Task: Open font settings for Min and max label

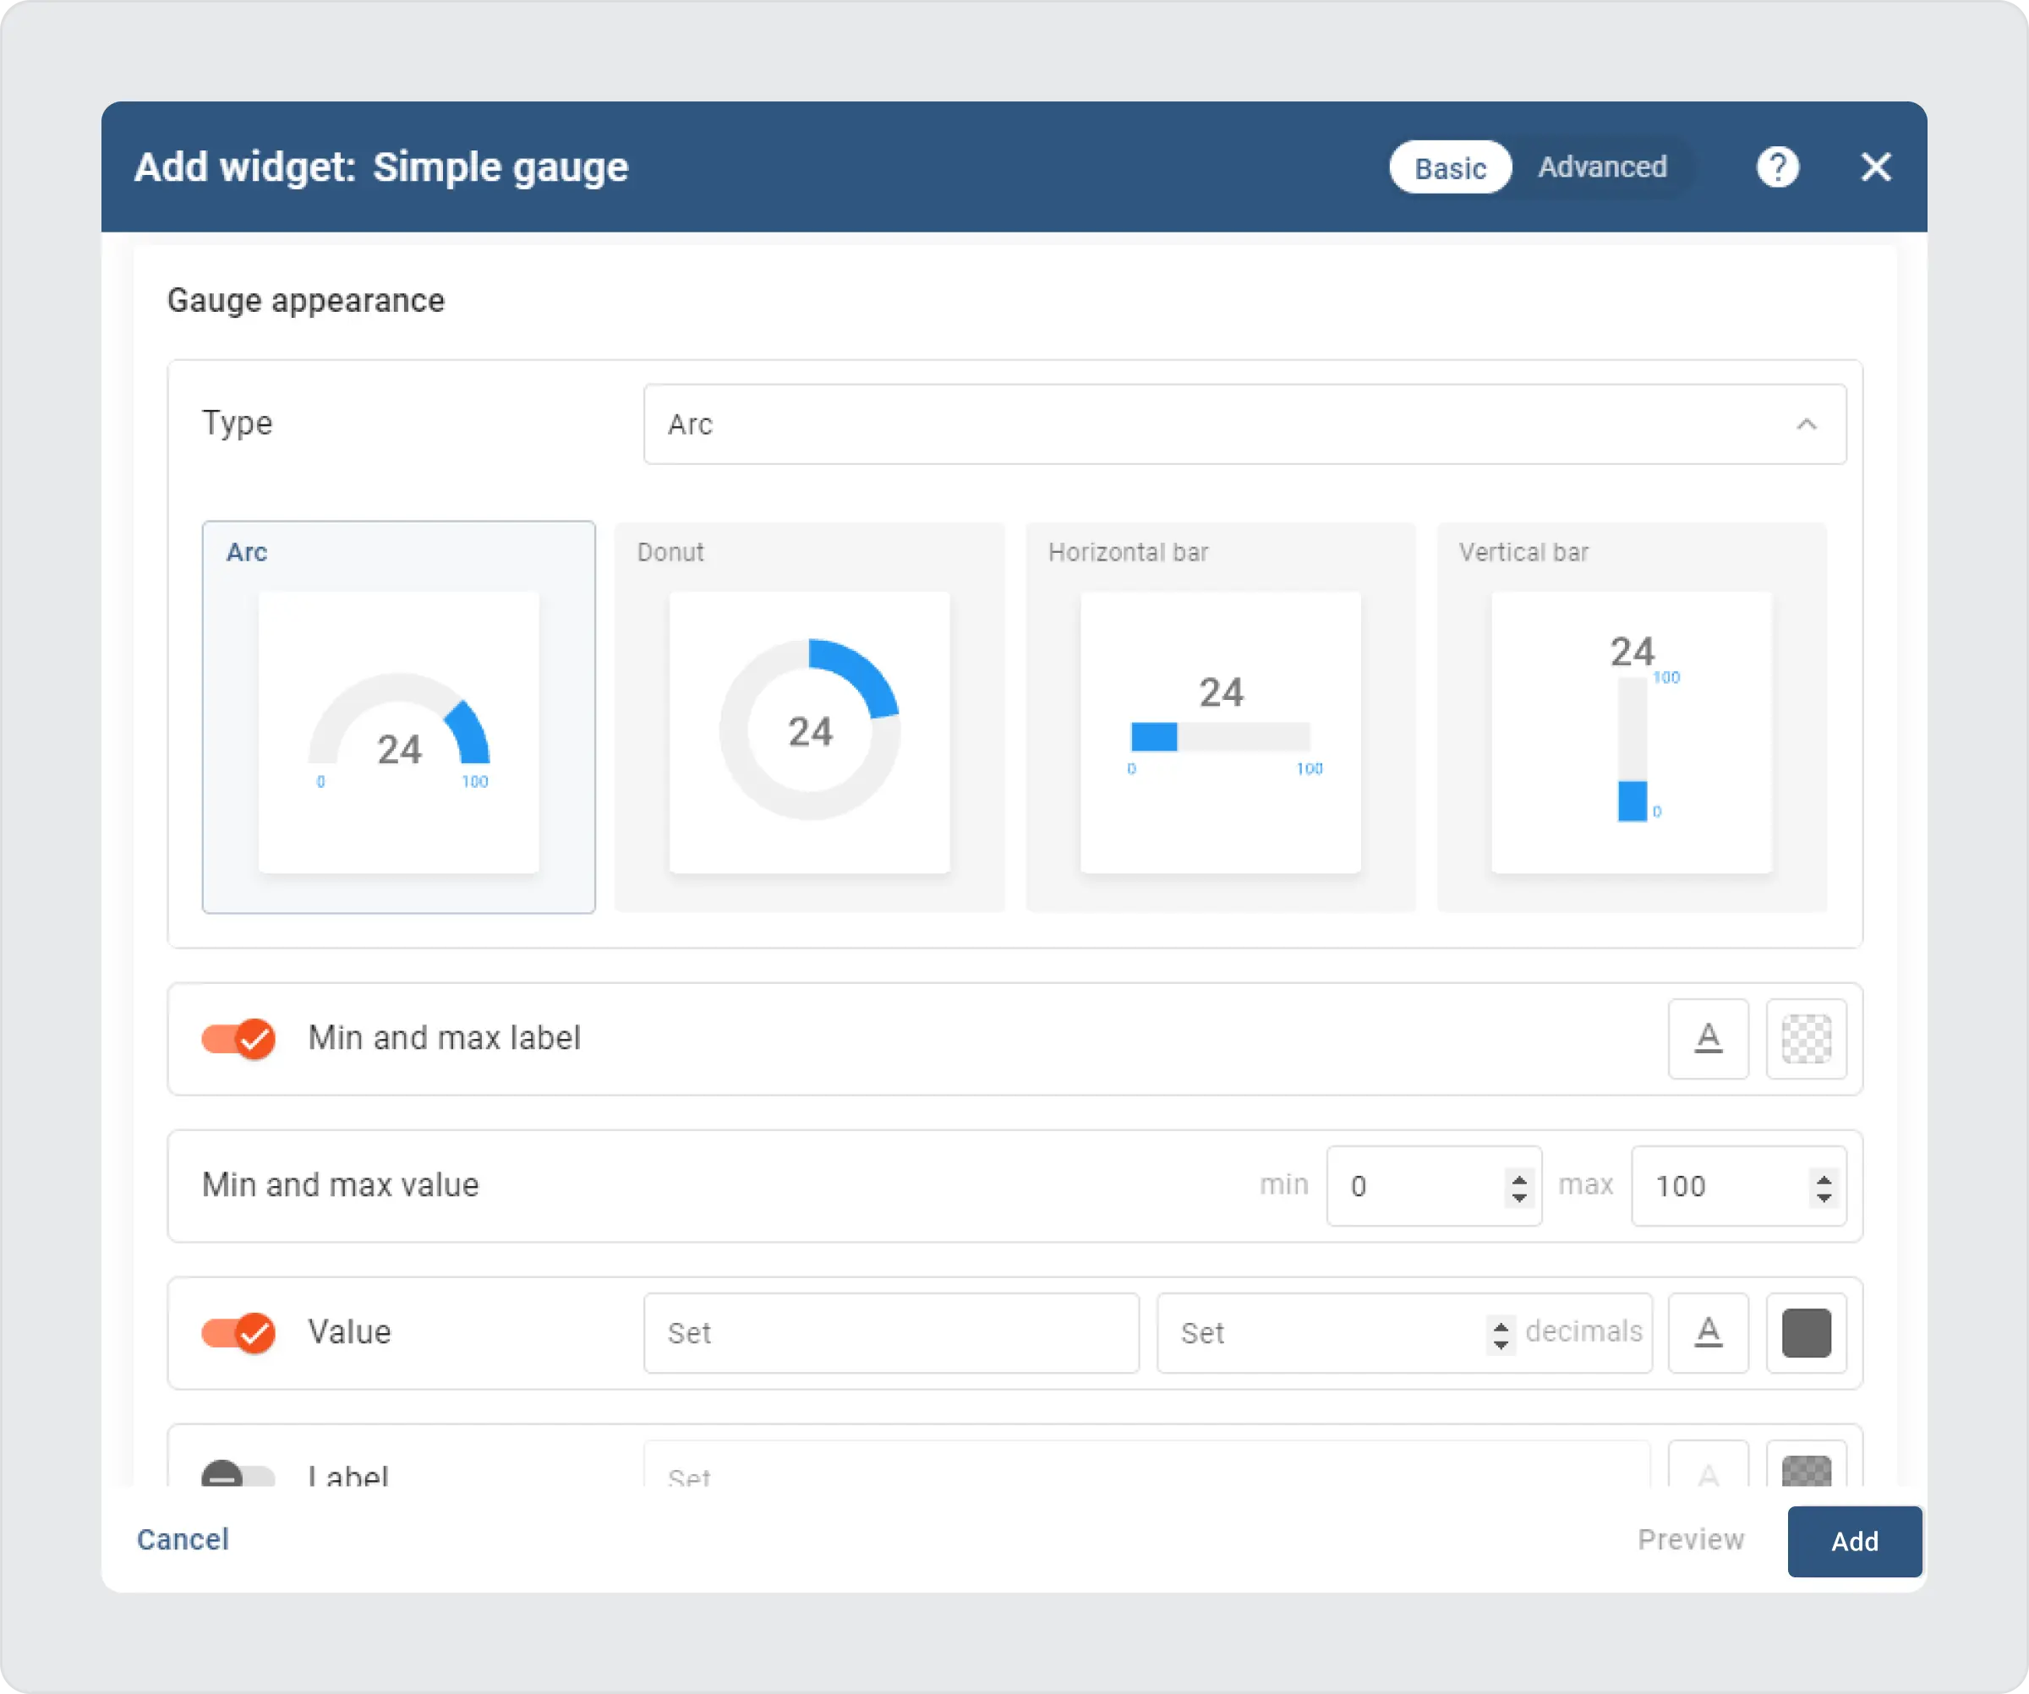Action: click(1707, 1038)
